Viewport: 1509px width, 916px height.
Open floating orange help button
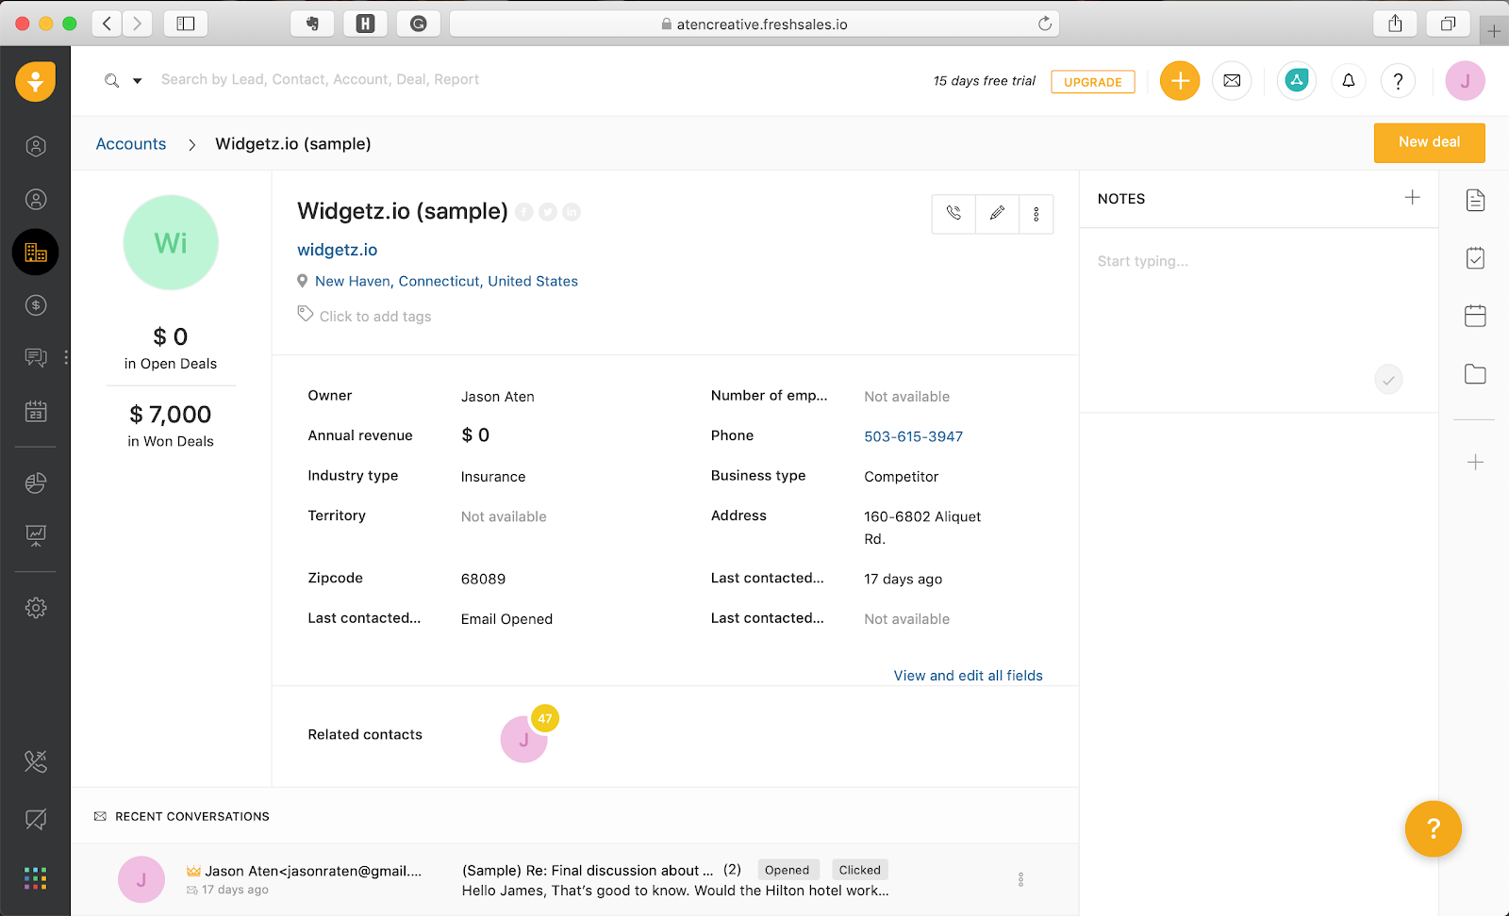(1434, 829)
